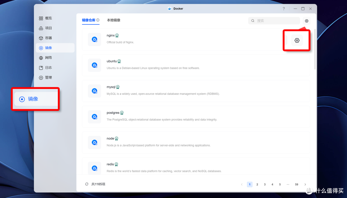Viewport: 347px width, 198px height.
Task: Select text "Official build of Nginx."
Action: 120,42
